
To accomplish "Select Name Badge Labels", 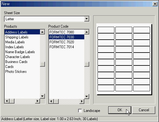I will click(22, 52).
